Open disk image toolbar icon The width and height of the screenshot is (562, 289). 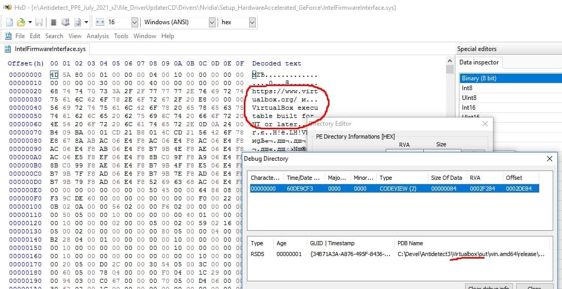click(77, 22)
